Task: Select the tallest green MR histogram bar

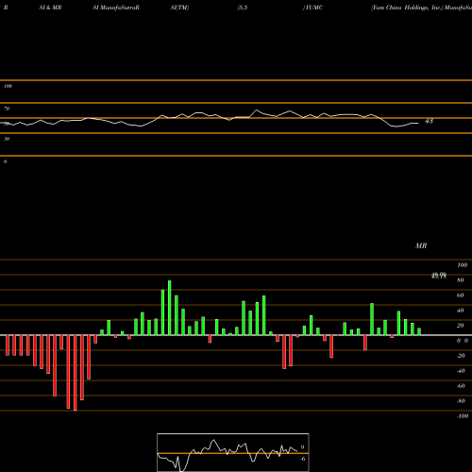Action: tap(170, 308)
